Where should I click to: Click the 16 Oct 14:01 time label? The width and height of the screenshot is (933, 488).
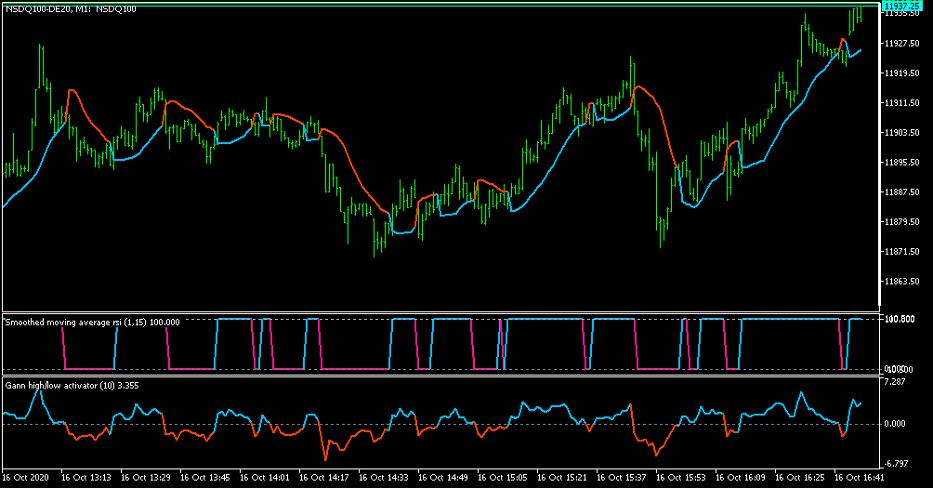coord(265,477)
